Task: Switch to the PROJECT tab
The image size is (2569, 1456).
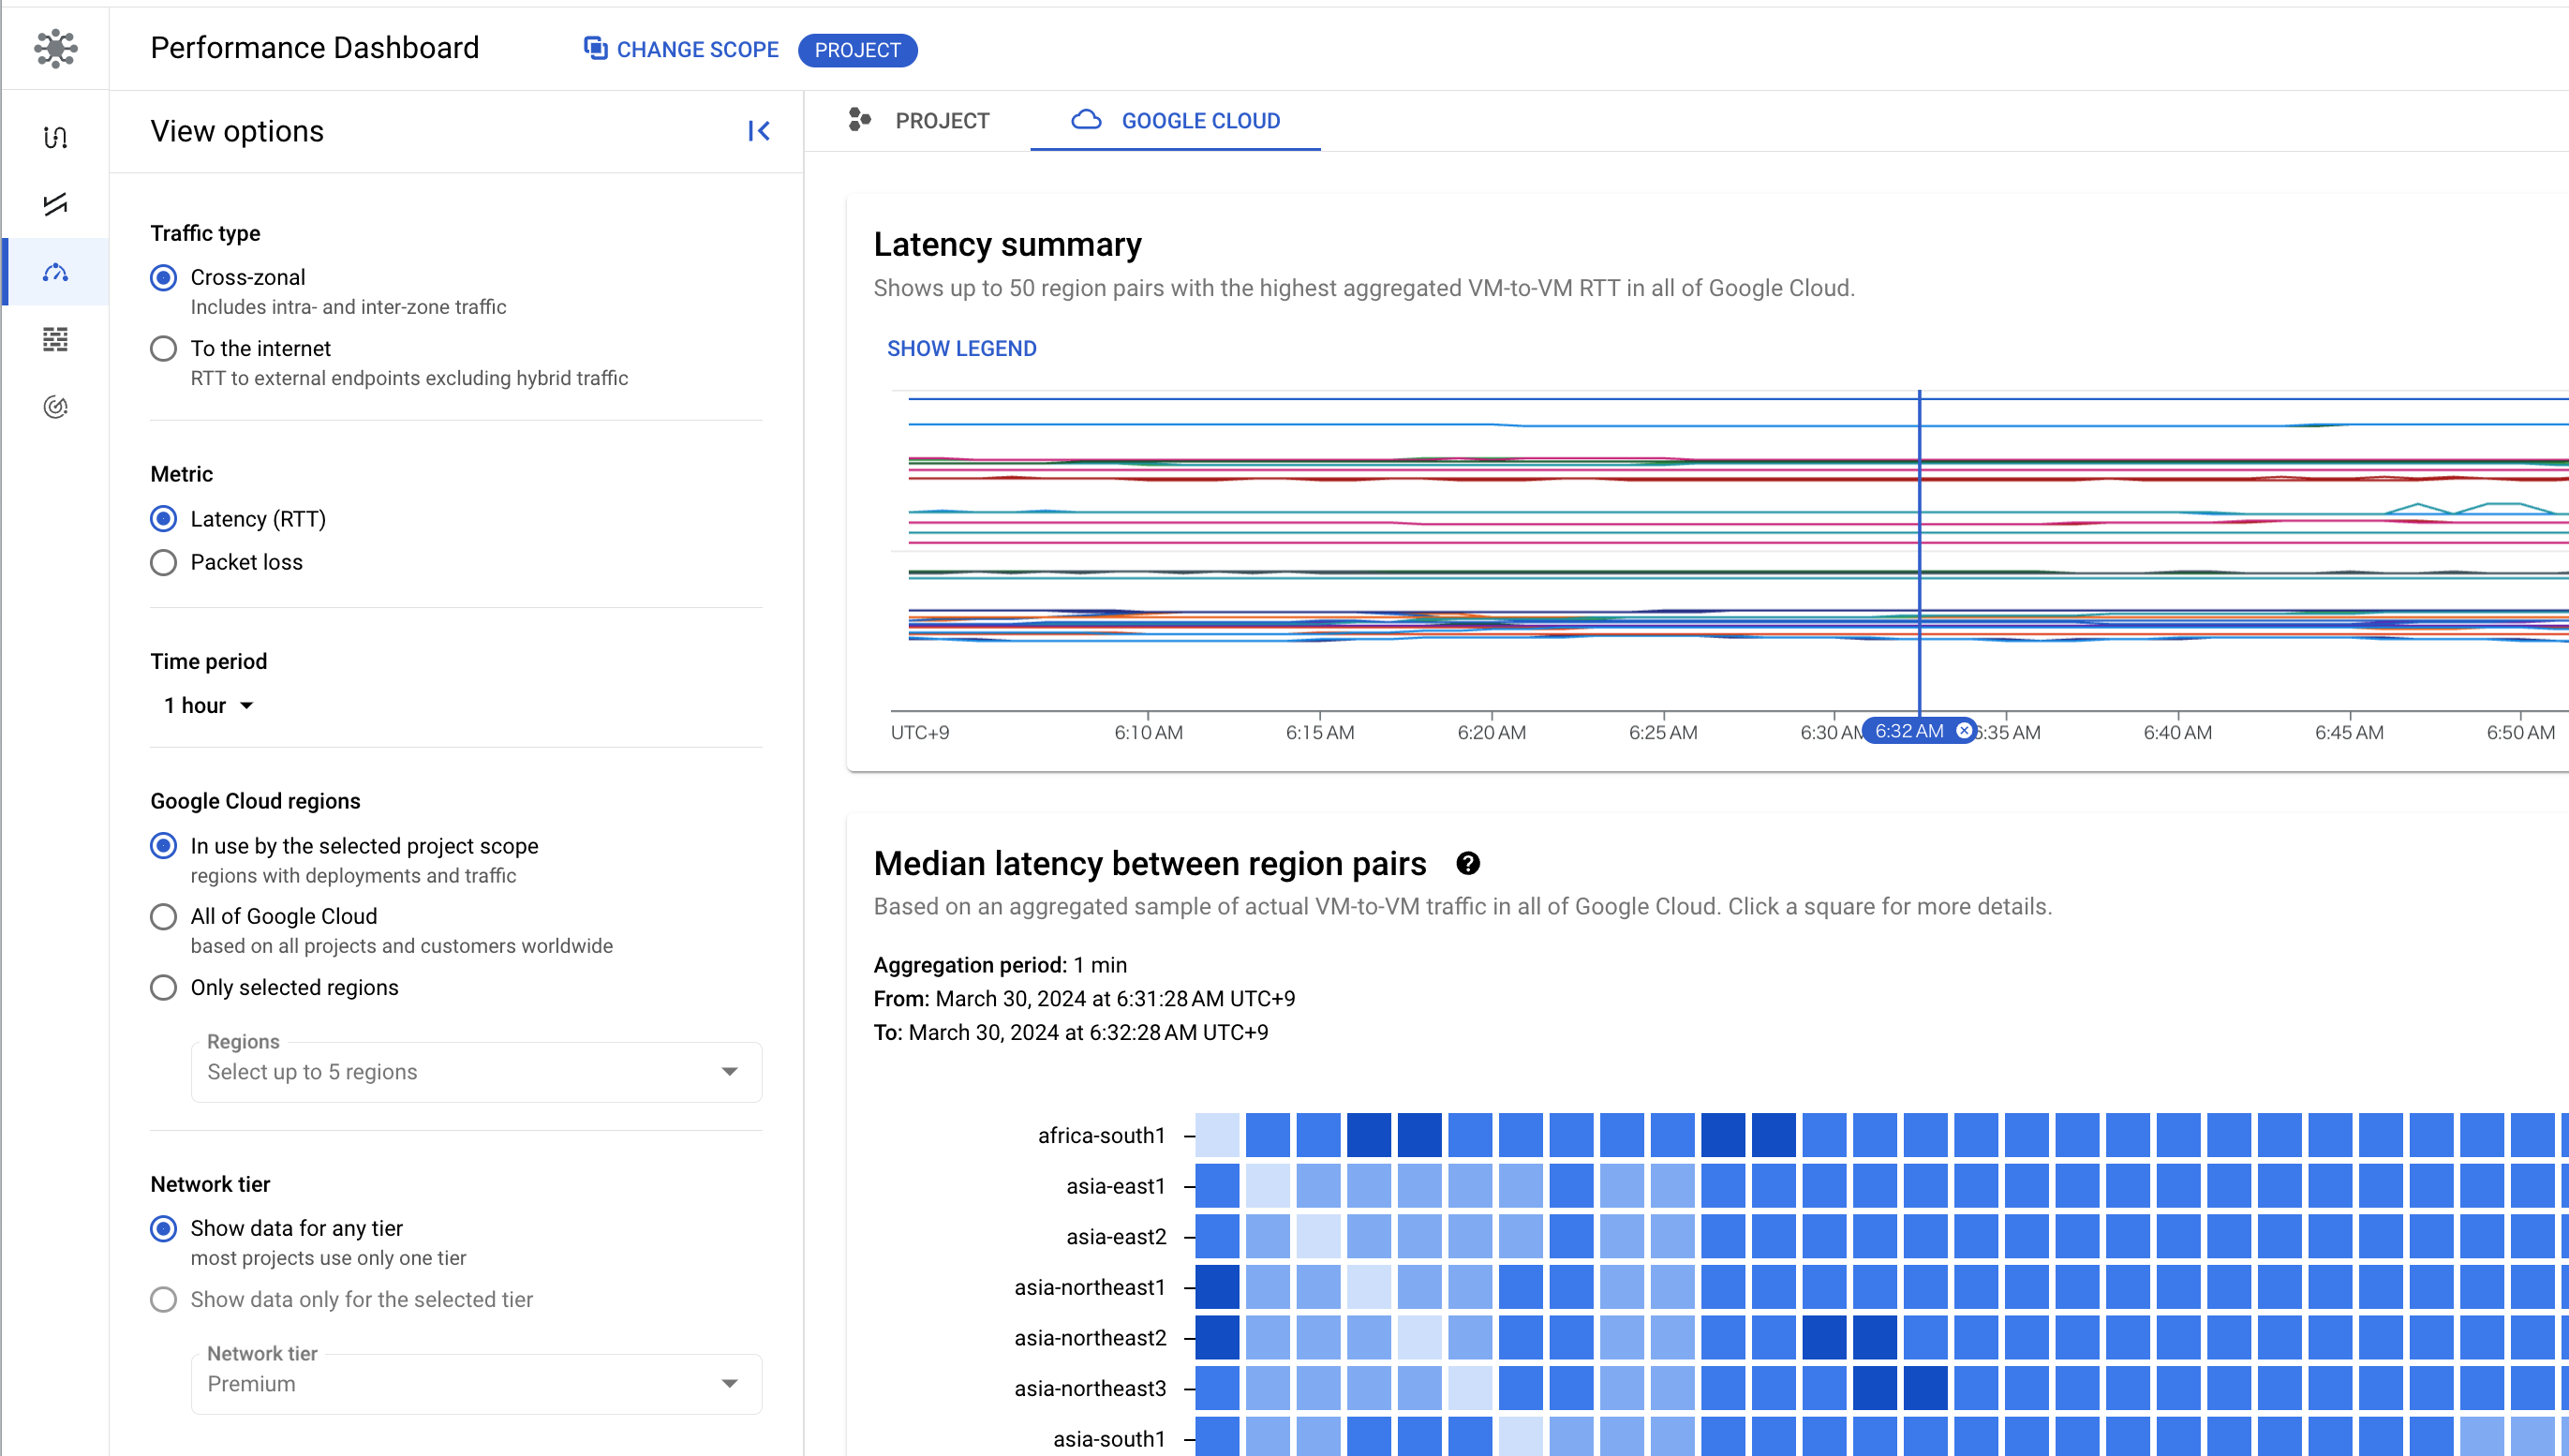Action: pyautogui.click(x=919, y=121)
